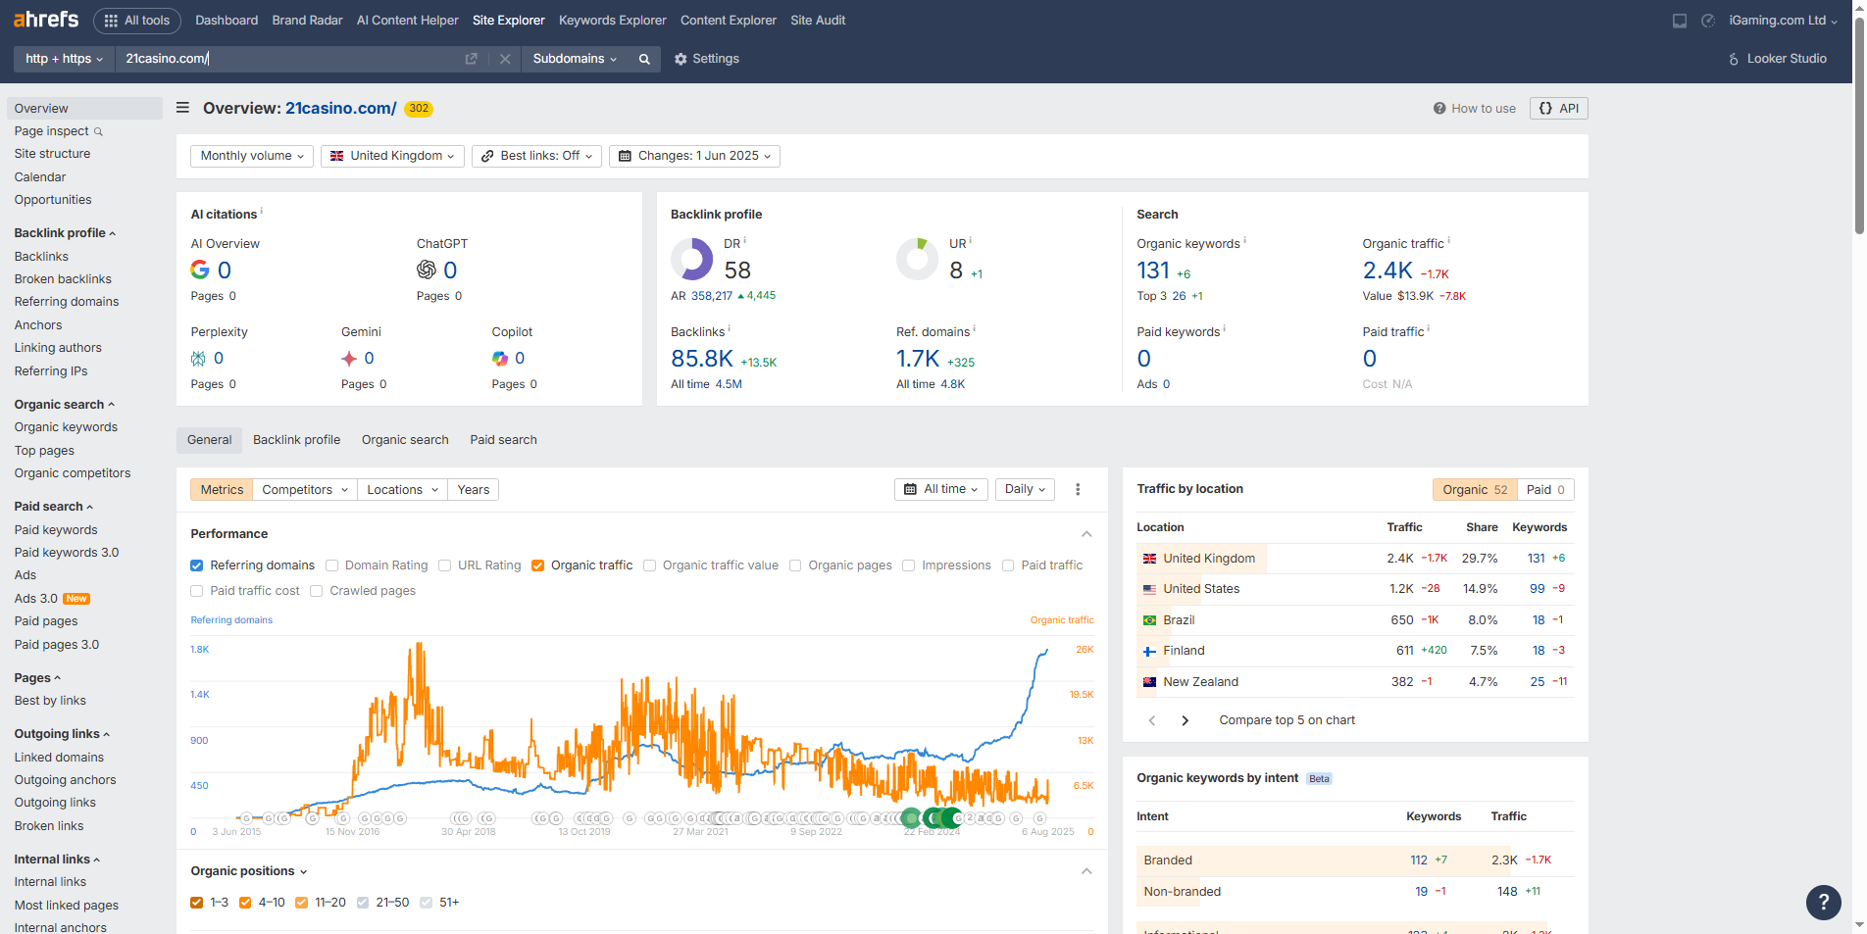The width and height of the screenshot is (1867, 934).
Task: Click the Perplexity icon
Action: click(x=198, y=359)
